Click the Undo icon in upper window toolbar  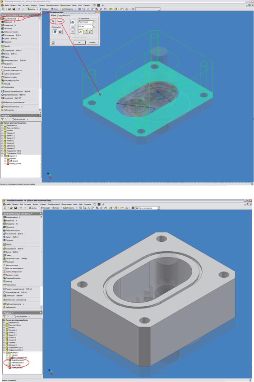tap(19, 9)
